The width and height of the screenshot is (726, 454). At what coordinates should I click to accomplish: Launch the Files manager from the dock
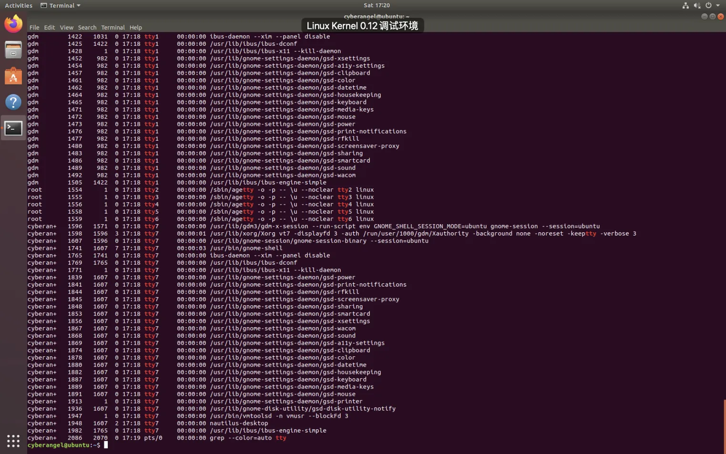coord(13,50)
